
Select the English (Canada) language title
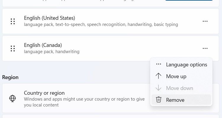(x=43, y=45)
